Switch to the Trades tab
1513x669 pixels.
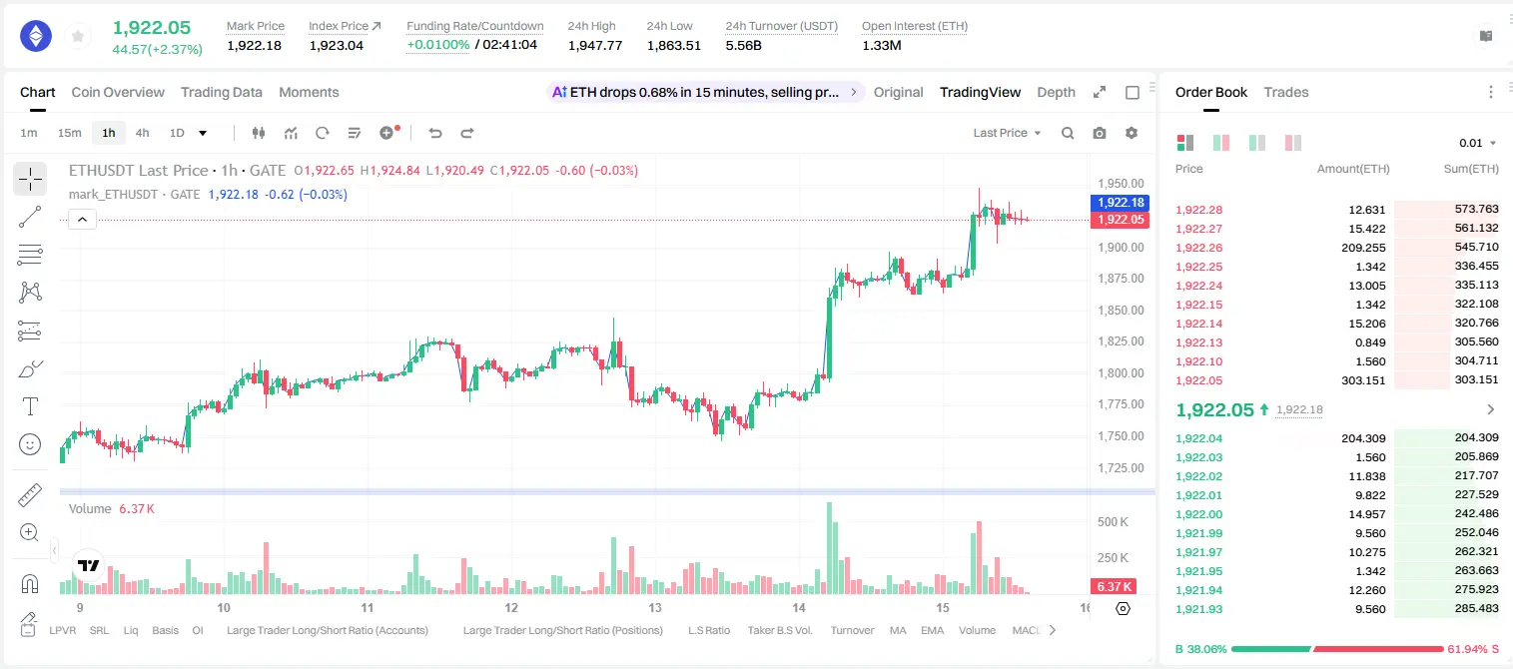tap(1286, 92)
